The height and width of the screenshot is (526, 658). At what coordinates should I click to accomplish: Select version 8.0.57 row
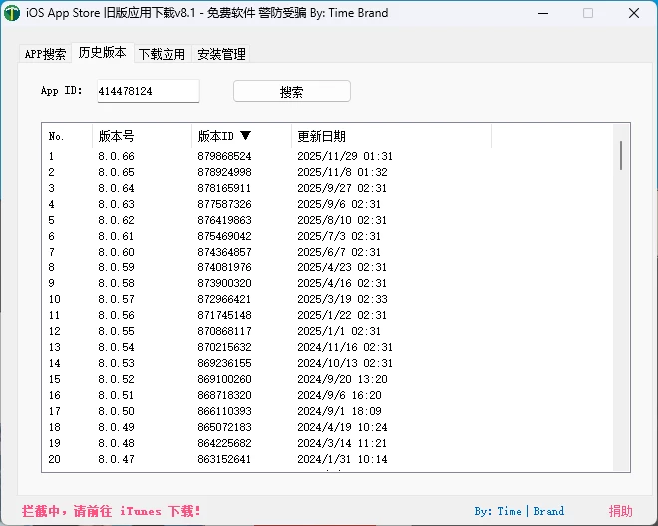click(327, 299)
